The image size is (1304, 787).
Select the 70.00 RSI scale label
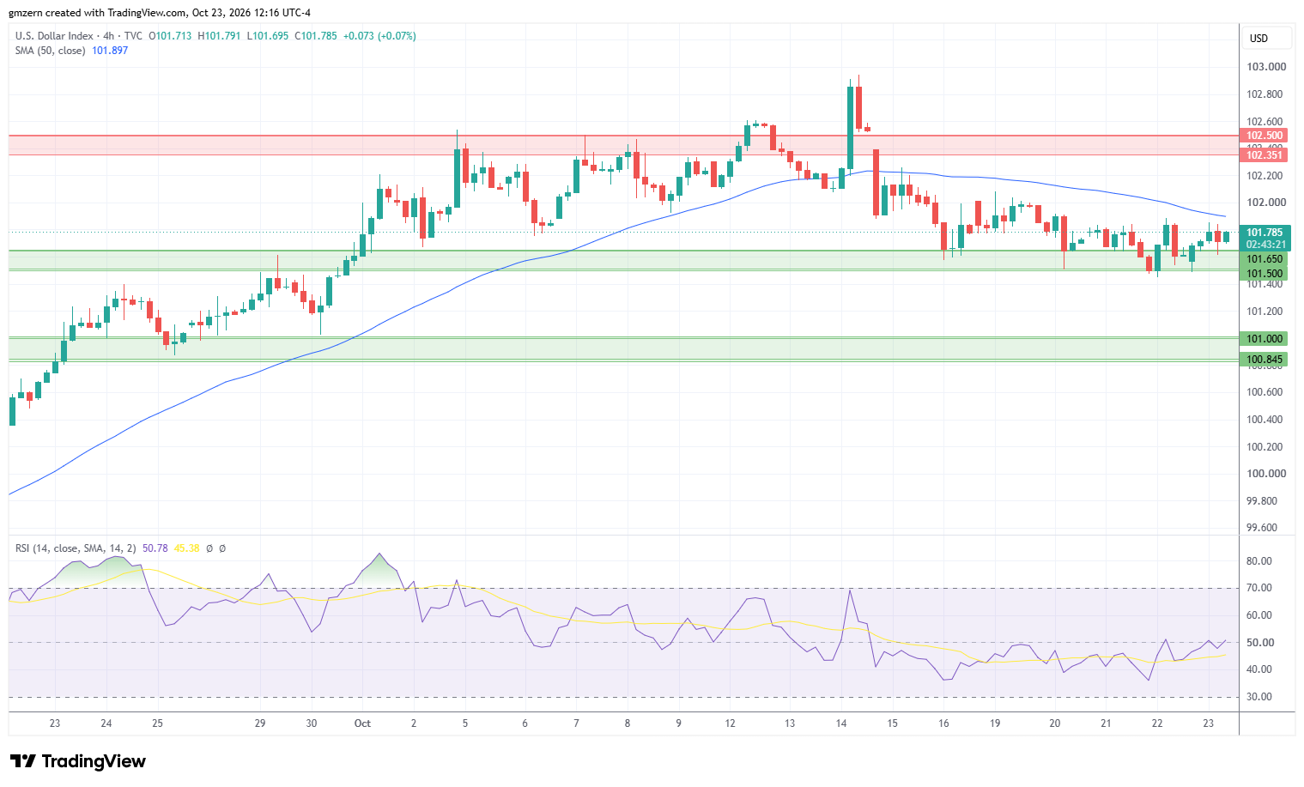pos(1259,588)
